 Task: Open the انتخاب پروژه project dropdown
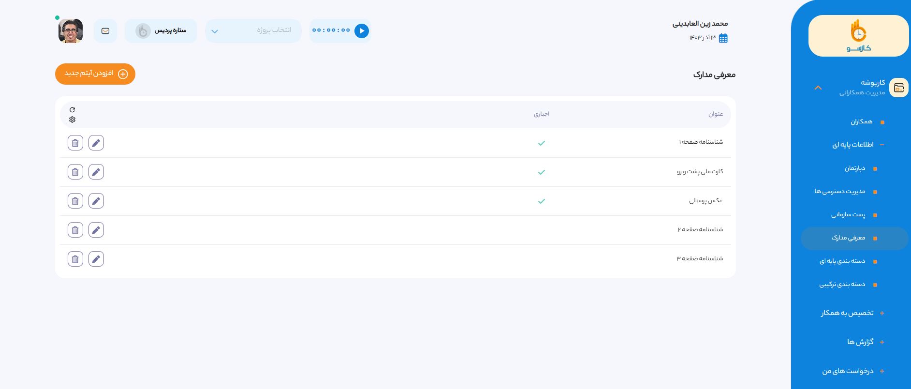(253, 31)
